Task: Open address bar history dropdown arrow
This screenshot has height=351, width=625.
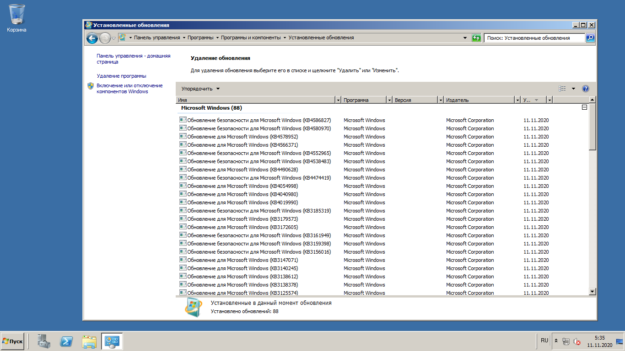Action: [x=465, y=38]
